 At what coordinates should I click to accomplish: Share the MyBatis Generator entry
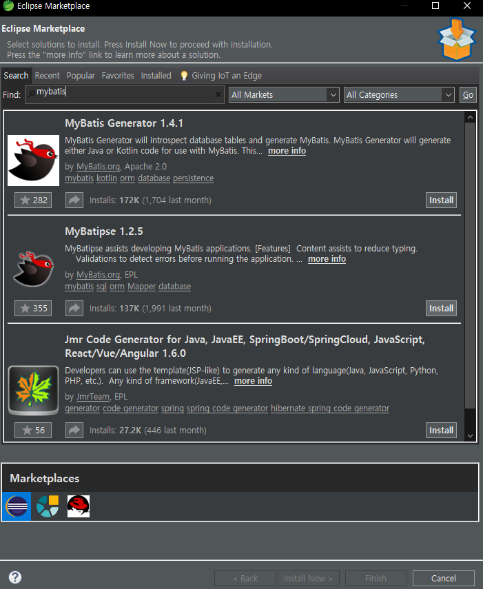click(x=74, y=200)
